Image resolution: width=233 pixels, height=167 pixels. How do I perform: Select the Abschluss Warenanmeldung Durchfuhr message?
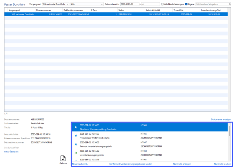point(150,127)
